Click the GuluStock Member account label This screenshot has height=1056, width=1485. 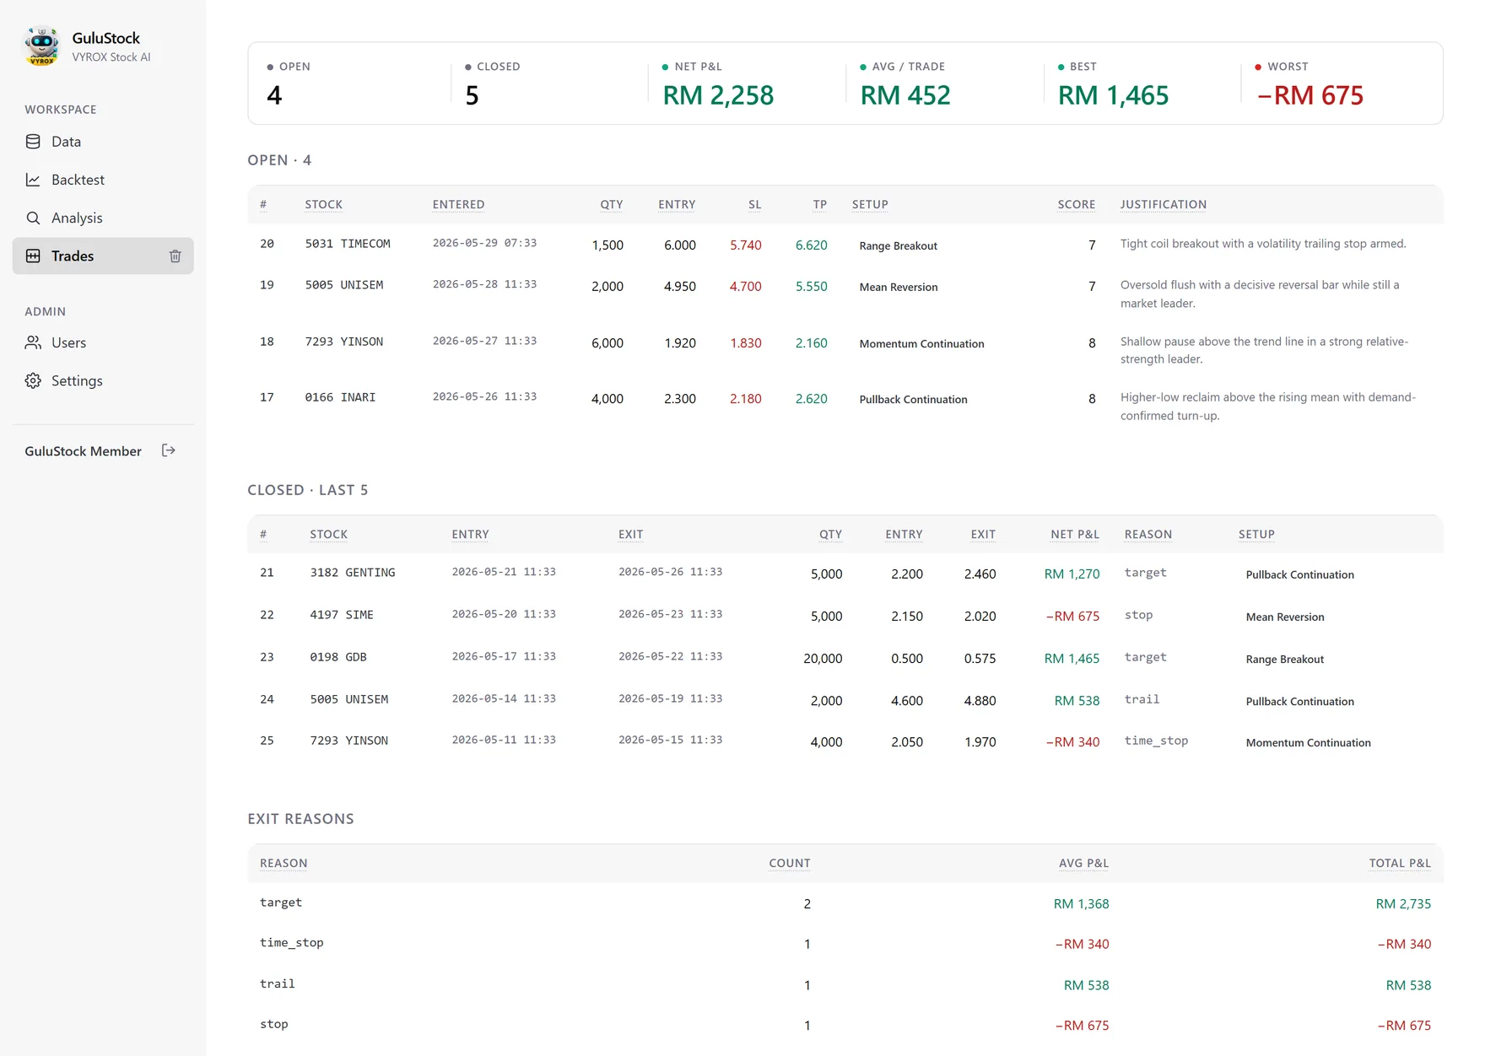click(83, 451)
